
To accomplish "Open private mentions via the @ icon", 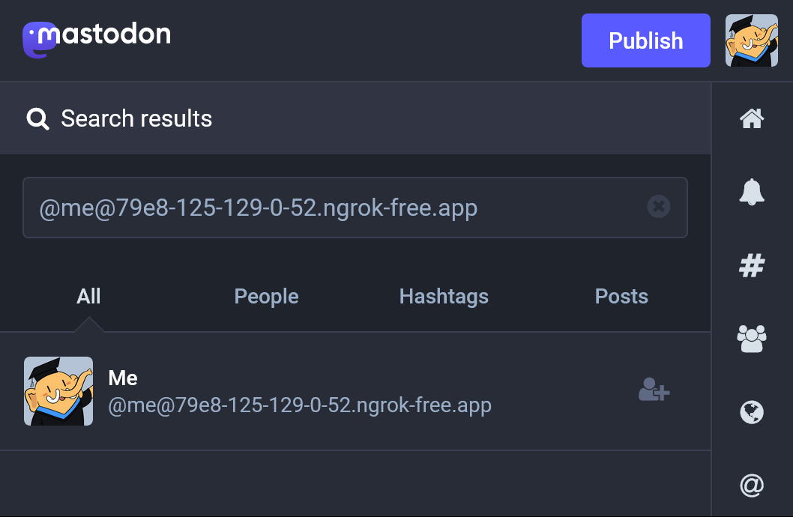I will coord(752,486).
